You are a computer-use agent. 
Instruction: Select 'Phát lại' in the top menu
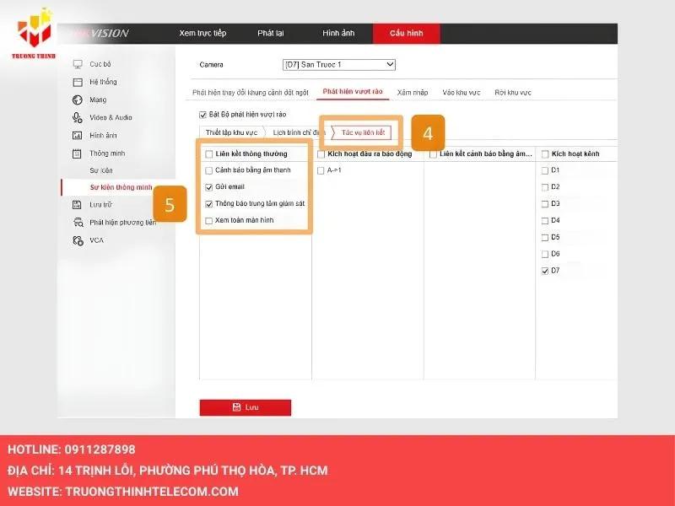273,33
